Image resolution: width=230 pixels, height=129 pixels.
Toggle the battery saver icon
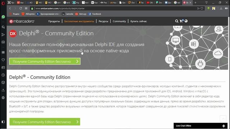(226, 9)
